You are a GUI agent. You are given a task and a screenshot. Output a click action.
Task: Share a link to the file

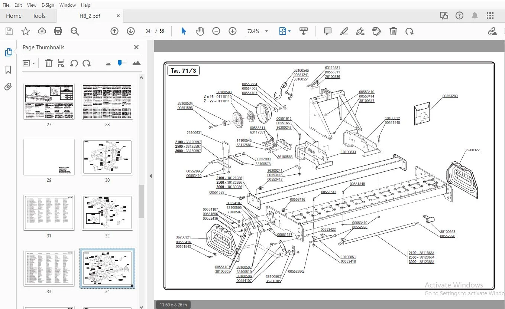tap(492, 31)
